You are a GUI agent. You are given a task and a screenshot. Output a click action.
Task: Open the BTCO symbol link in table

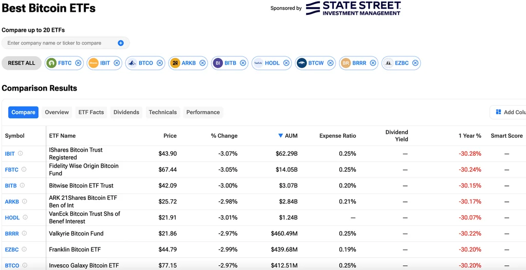tap(12, 266)
